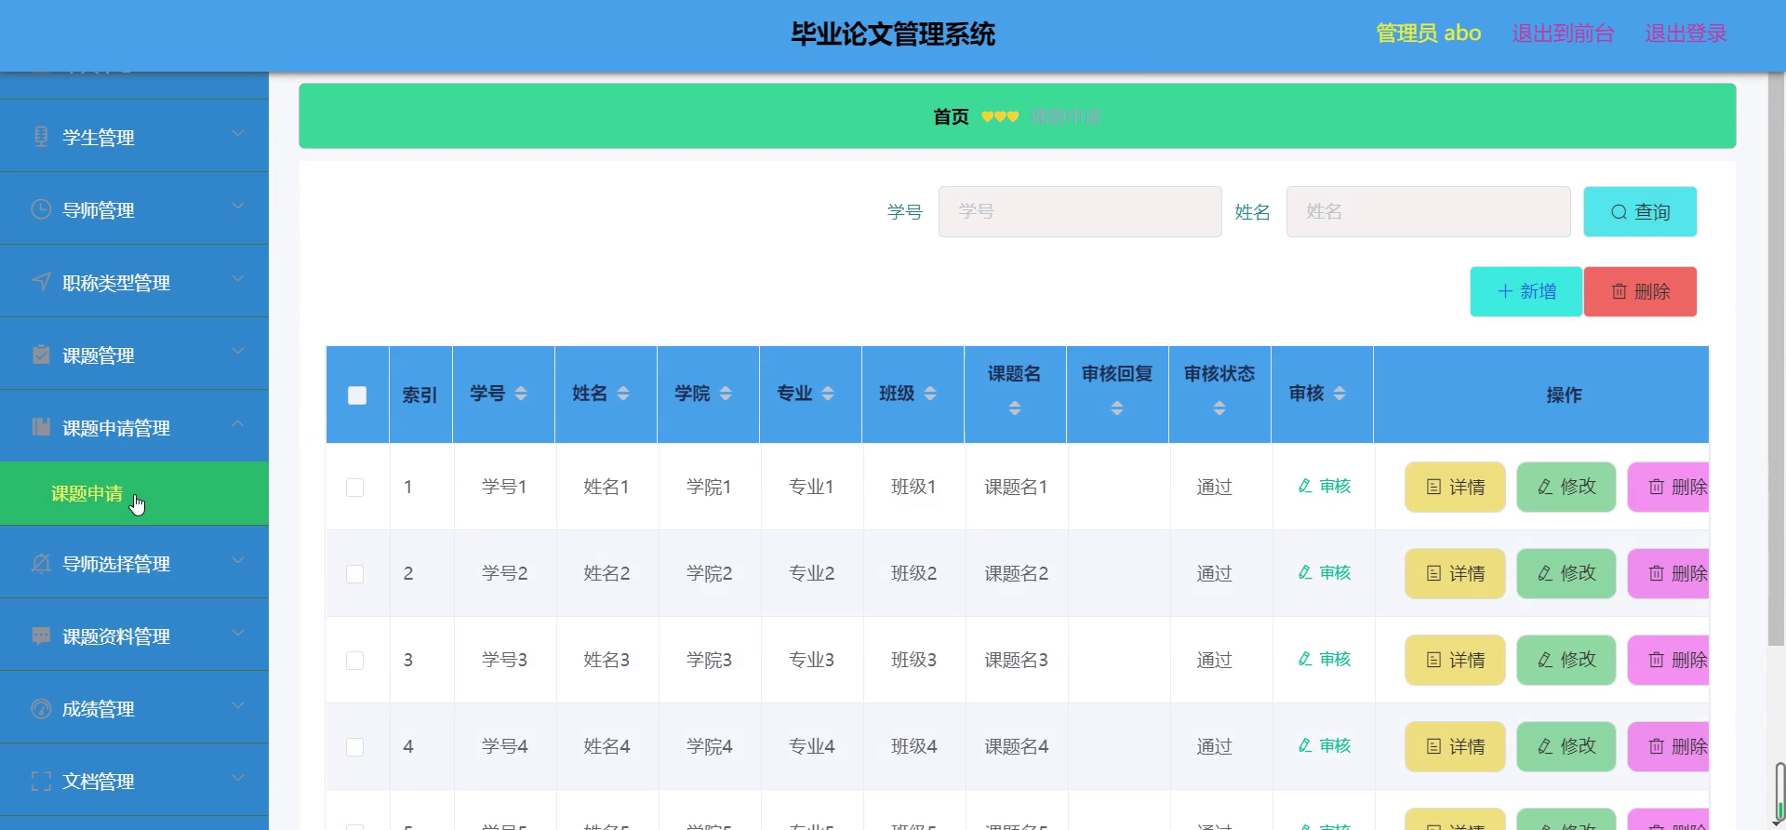
Task: Check the checkbox for row 学号4
Action: [x=354, y=747]
